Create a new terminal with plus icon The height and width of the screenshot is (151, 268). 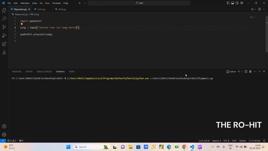pyautogui.click(x=239, y=72)
